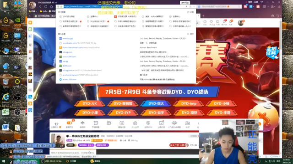Viewport: 293px width, 164px height.
Task: Open the four-squares apps grid toolbar icon
Action: (264, 6)
